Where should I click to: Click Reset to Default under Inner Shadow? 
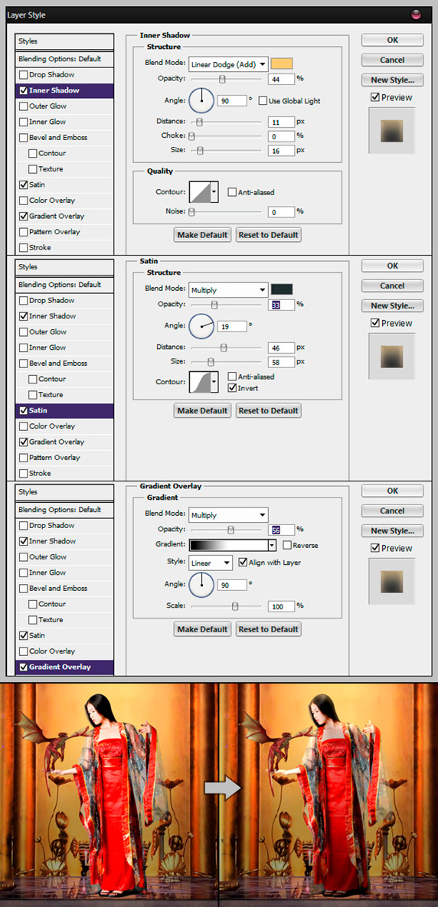click(x=269, y=234)
